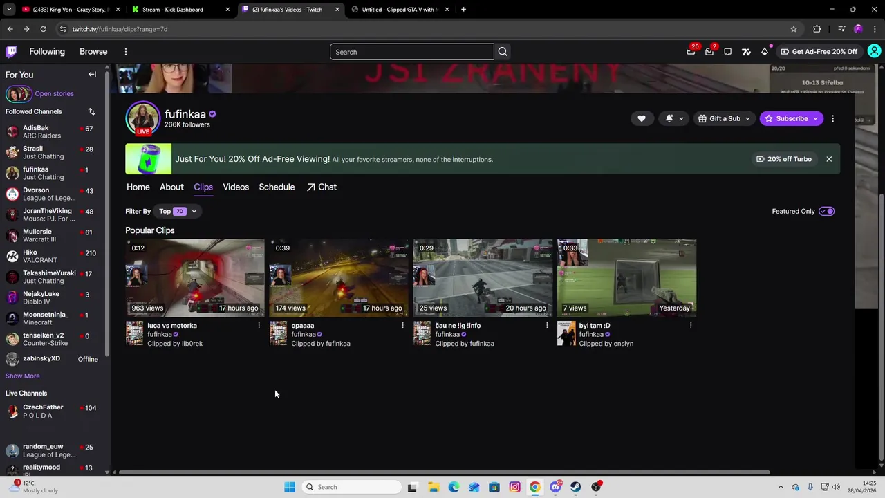Open Strasil channel in the sidebar
885x498 pixels.
coord(53,152)
